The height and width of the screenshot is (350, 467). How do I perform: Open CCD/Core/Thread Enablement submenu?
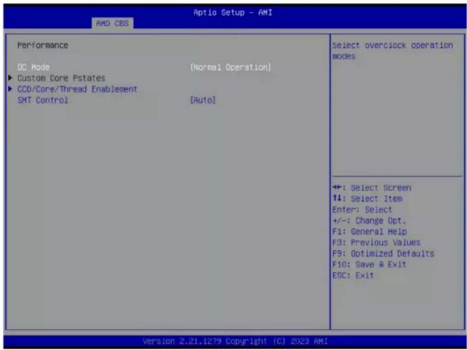(x=77, y=89)
